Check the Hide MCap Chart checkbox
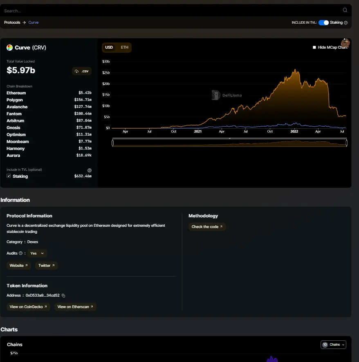Image resolution: width=359 pixels, height=362 pixels. click(x=314, y=47)
